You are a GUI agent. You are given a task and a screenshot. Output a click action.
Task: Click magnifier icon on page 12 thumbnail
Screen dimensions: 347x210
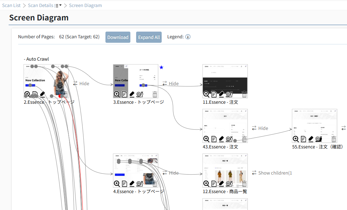pos(206,184)
